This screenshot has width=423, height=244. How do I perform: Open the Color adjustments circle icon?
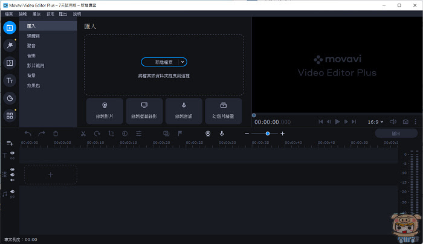(x=125, y=133)
